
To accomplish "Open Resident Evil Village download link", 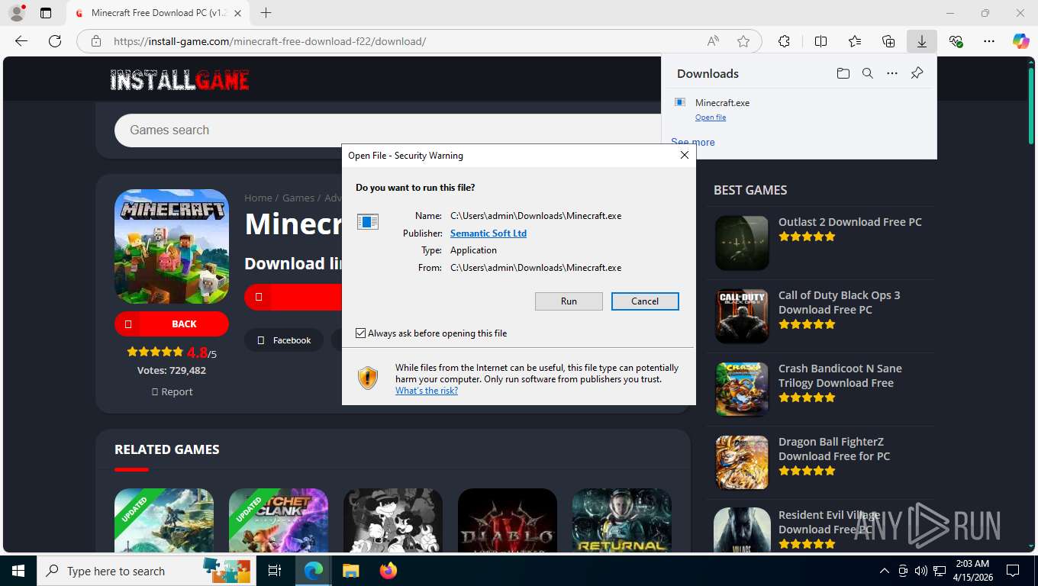I will pyautogui.click(x=829, y=522).
